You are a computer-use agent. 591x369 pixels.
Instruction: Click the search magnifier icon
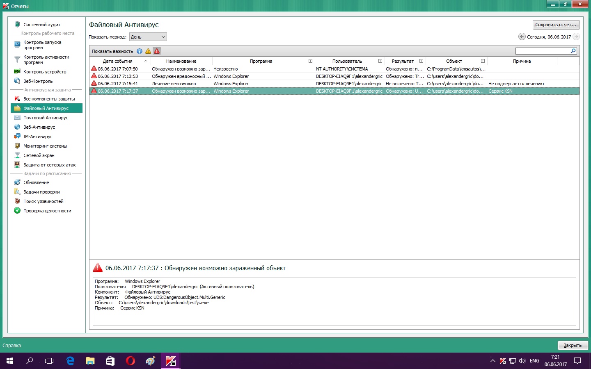tap(573, 51)
